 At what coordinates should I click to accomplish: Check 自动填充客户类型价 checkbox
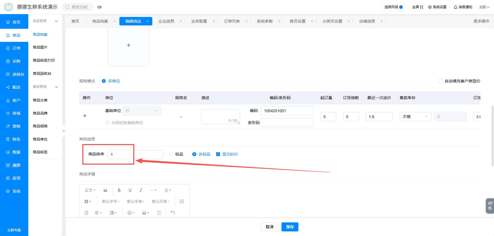[440, 81]
